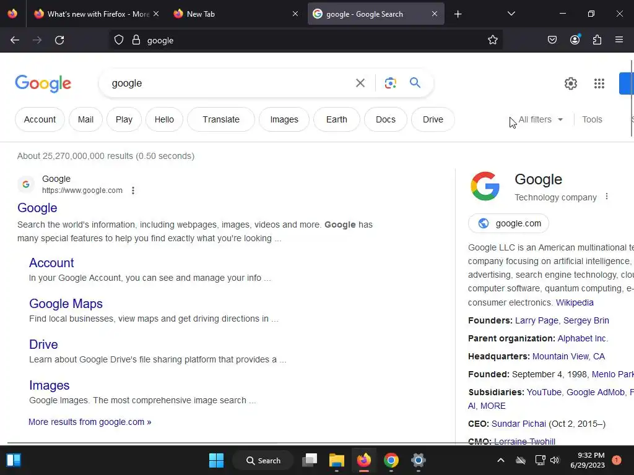Expand the All filters dropdown

coord(541,119)
